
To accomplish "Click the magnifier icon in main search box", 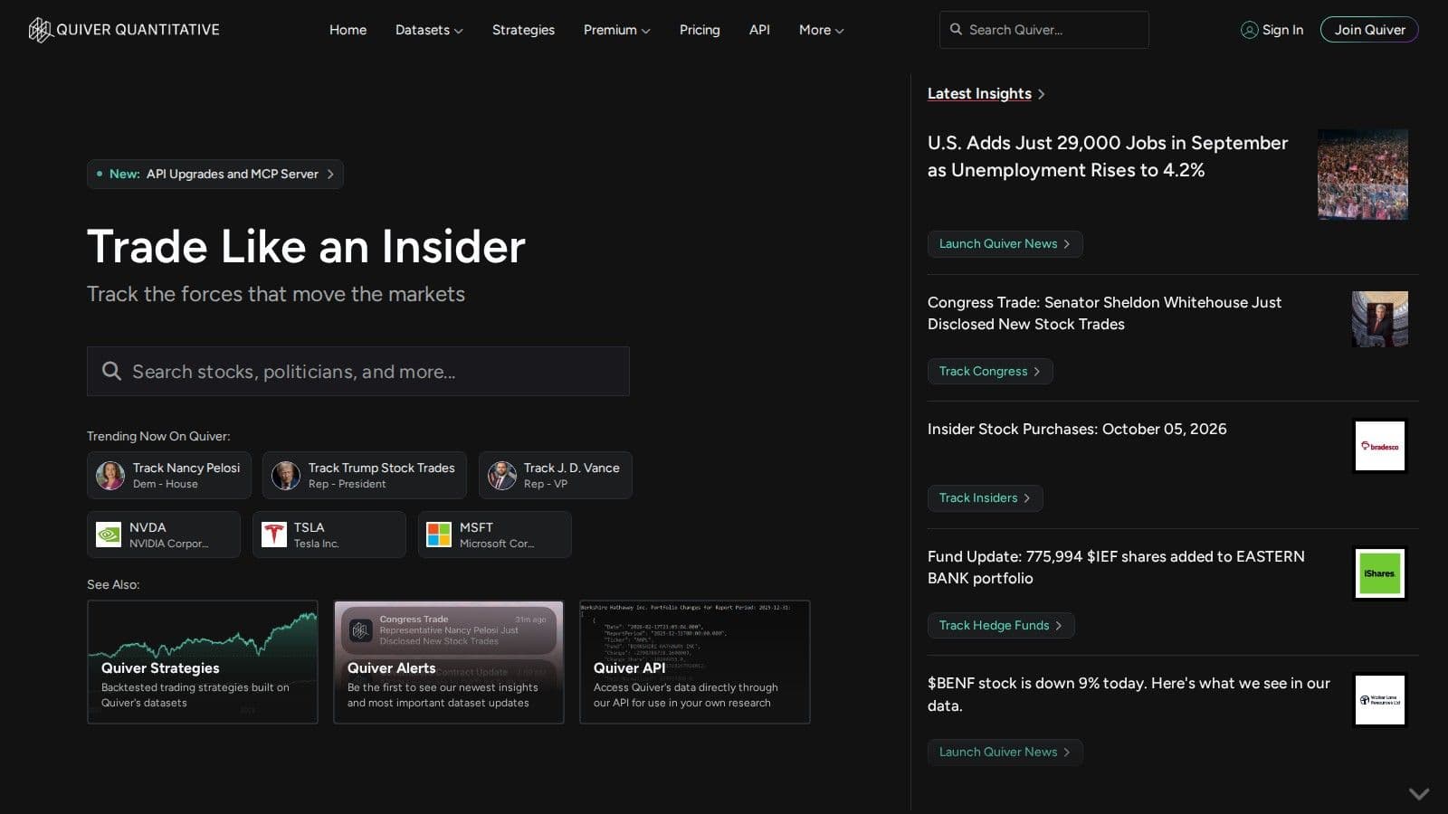I will pos(111,371).
